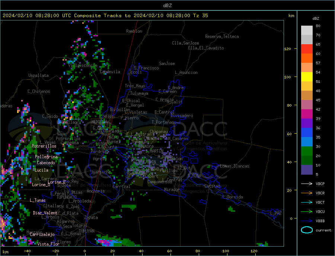Click the 'Reserva_Telteca' map label
The image size is (335, 256).
(x=222, y=36)
